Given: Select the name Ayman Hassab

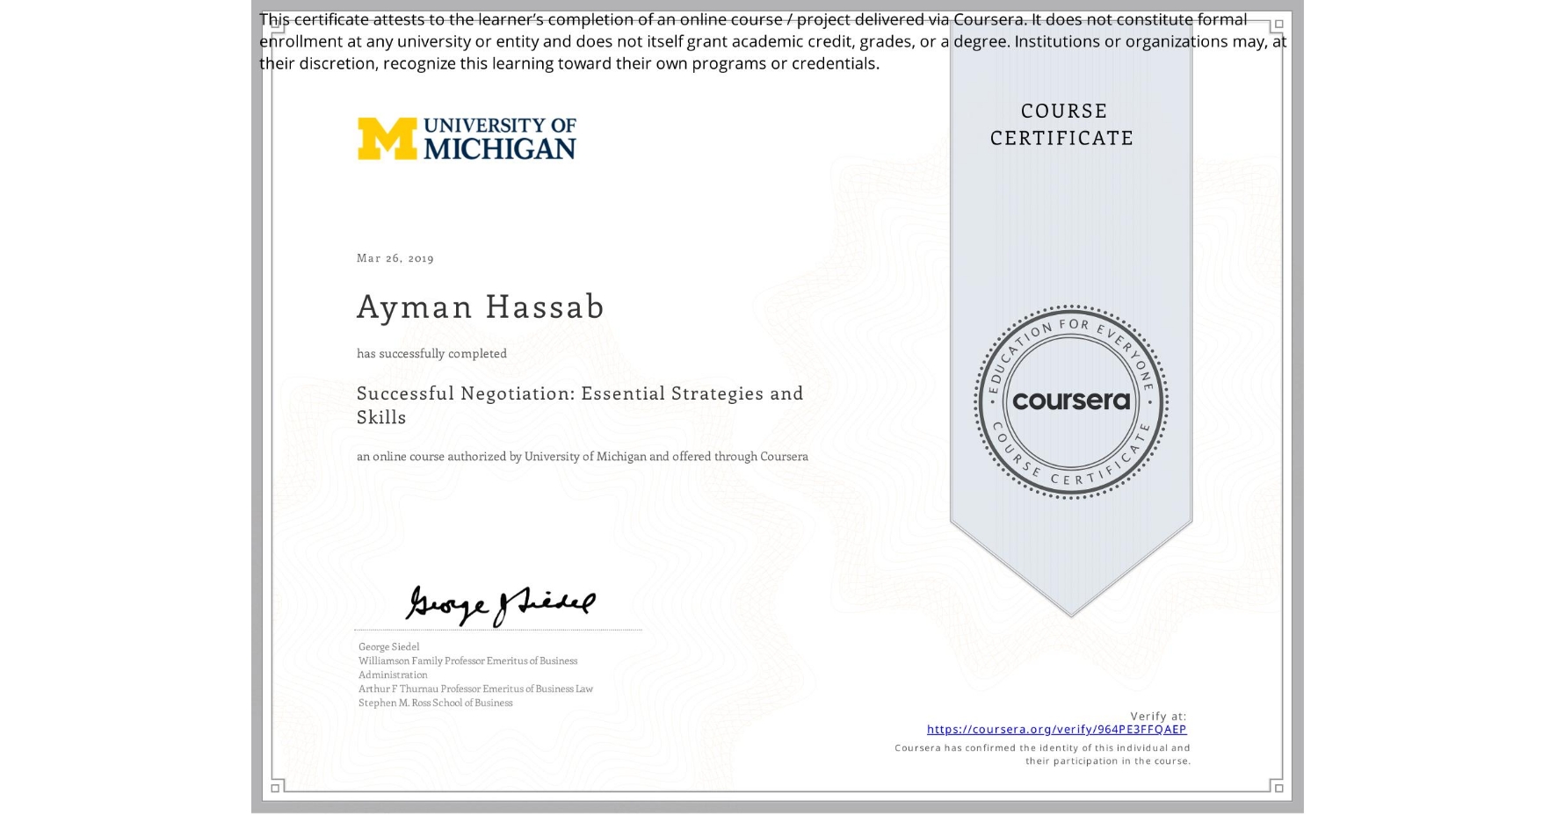Looking at the screenshot, I should pyautogui.click(x=481, y=307).
